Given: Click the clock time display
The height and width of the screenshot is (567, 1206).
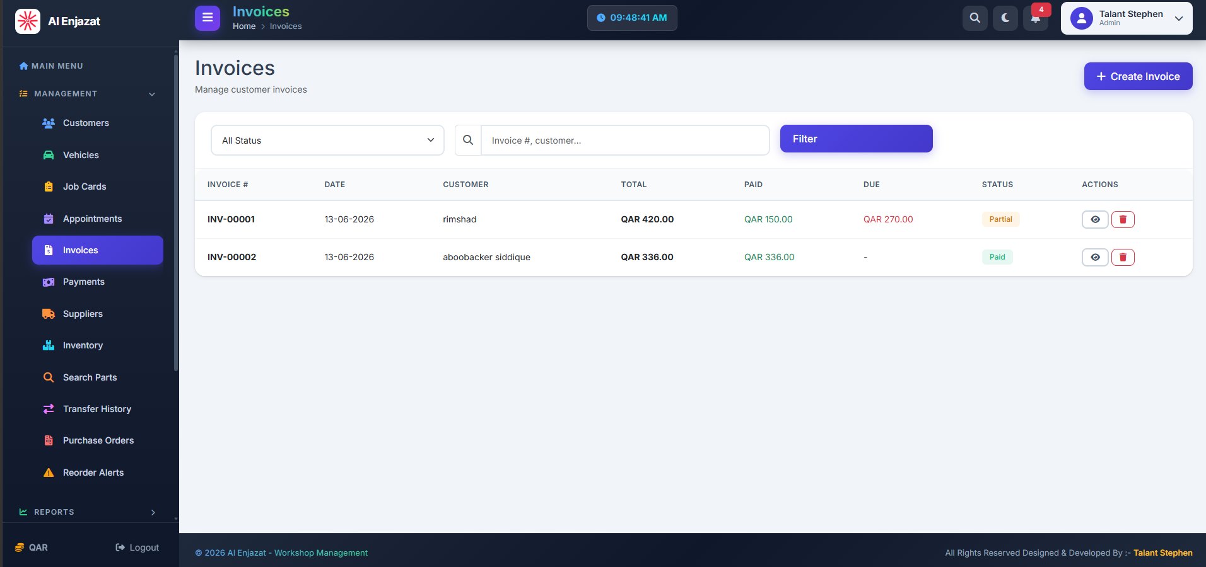Looking at the screenshot, I should 632,18.
